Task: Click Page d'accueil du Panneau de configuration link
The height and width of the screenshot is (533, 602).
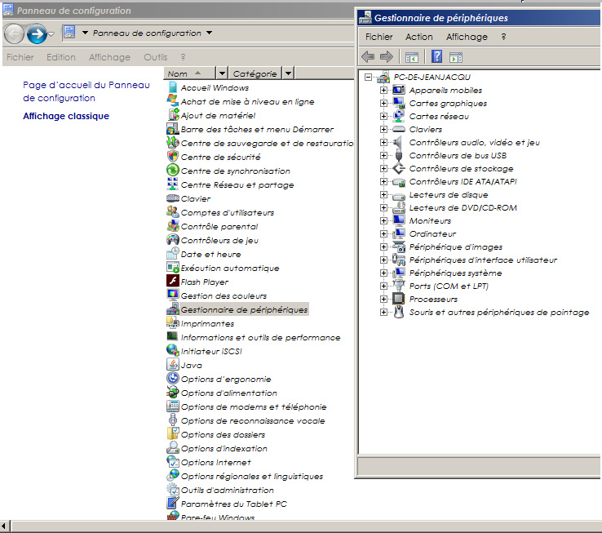Action: point(86,91)
